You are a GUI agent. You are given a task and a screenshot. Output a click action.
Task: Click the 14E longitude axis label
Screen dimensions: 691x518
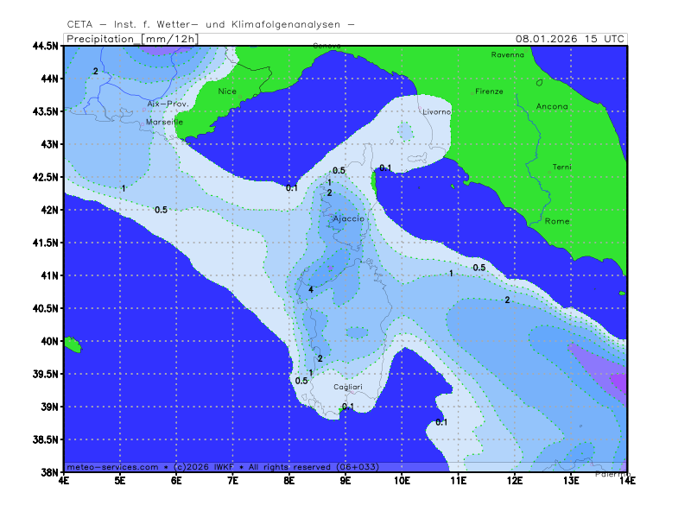coord(627,480)
